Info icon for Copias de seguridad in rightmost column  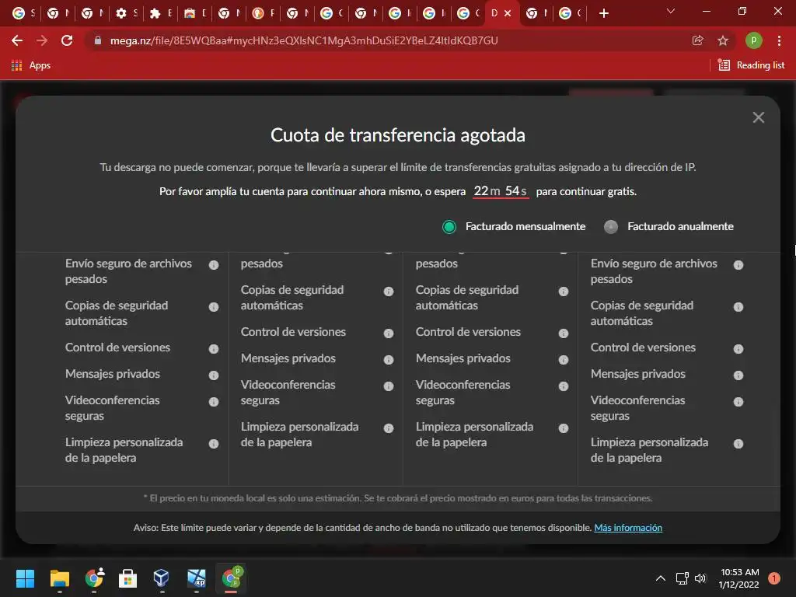[738, 307]
